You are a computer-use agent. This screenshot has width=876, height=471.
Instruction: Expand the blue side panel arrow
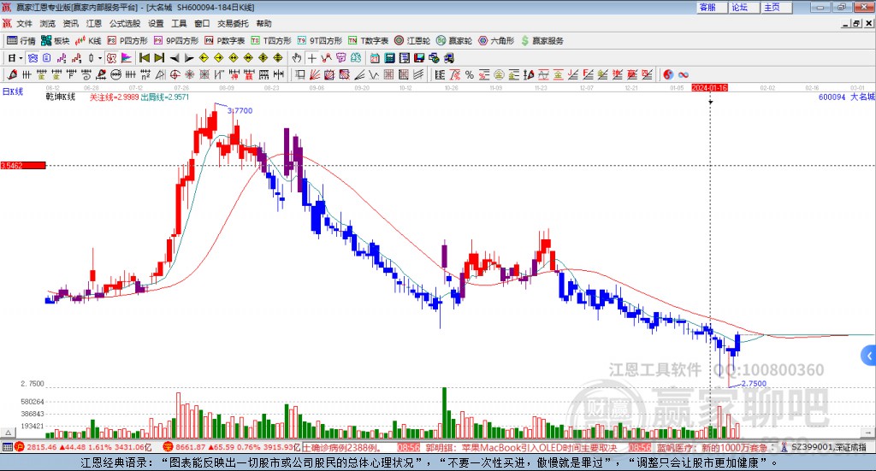(x=869, y=356)
